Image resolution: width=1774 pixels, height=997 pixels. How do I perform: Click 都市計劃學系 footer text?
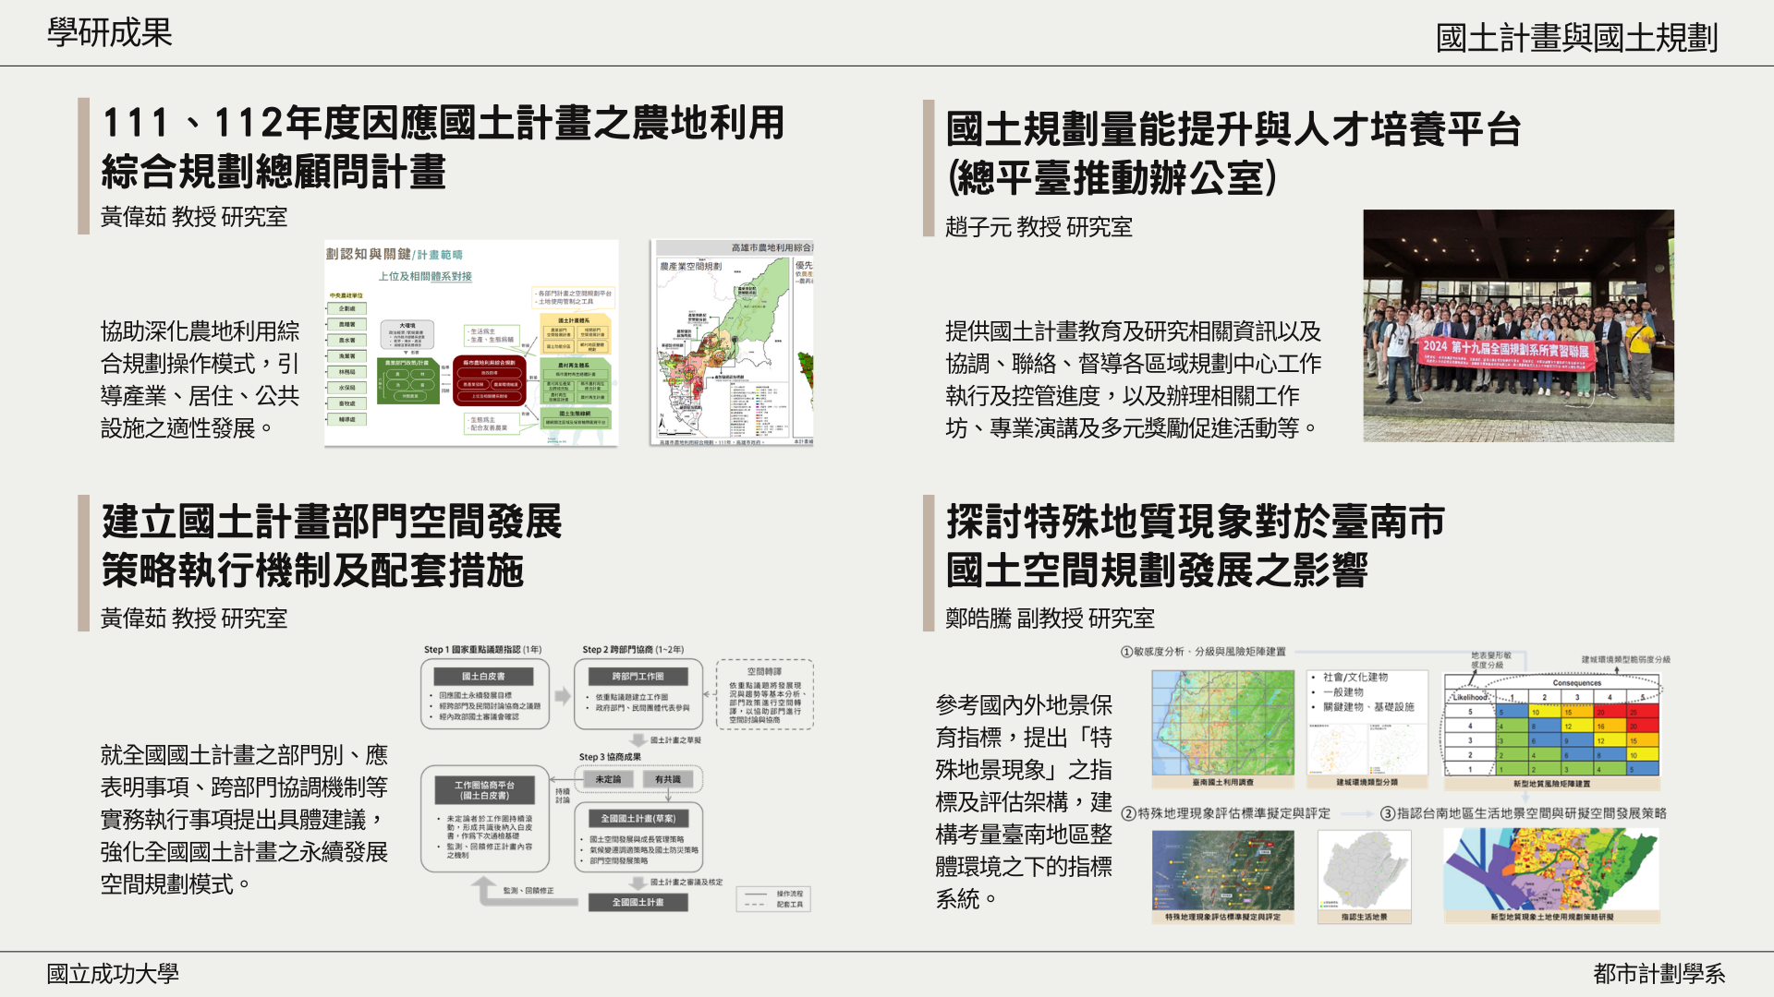pos(1659,974)
